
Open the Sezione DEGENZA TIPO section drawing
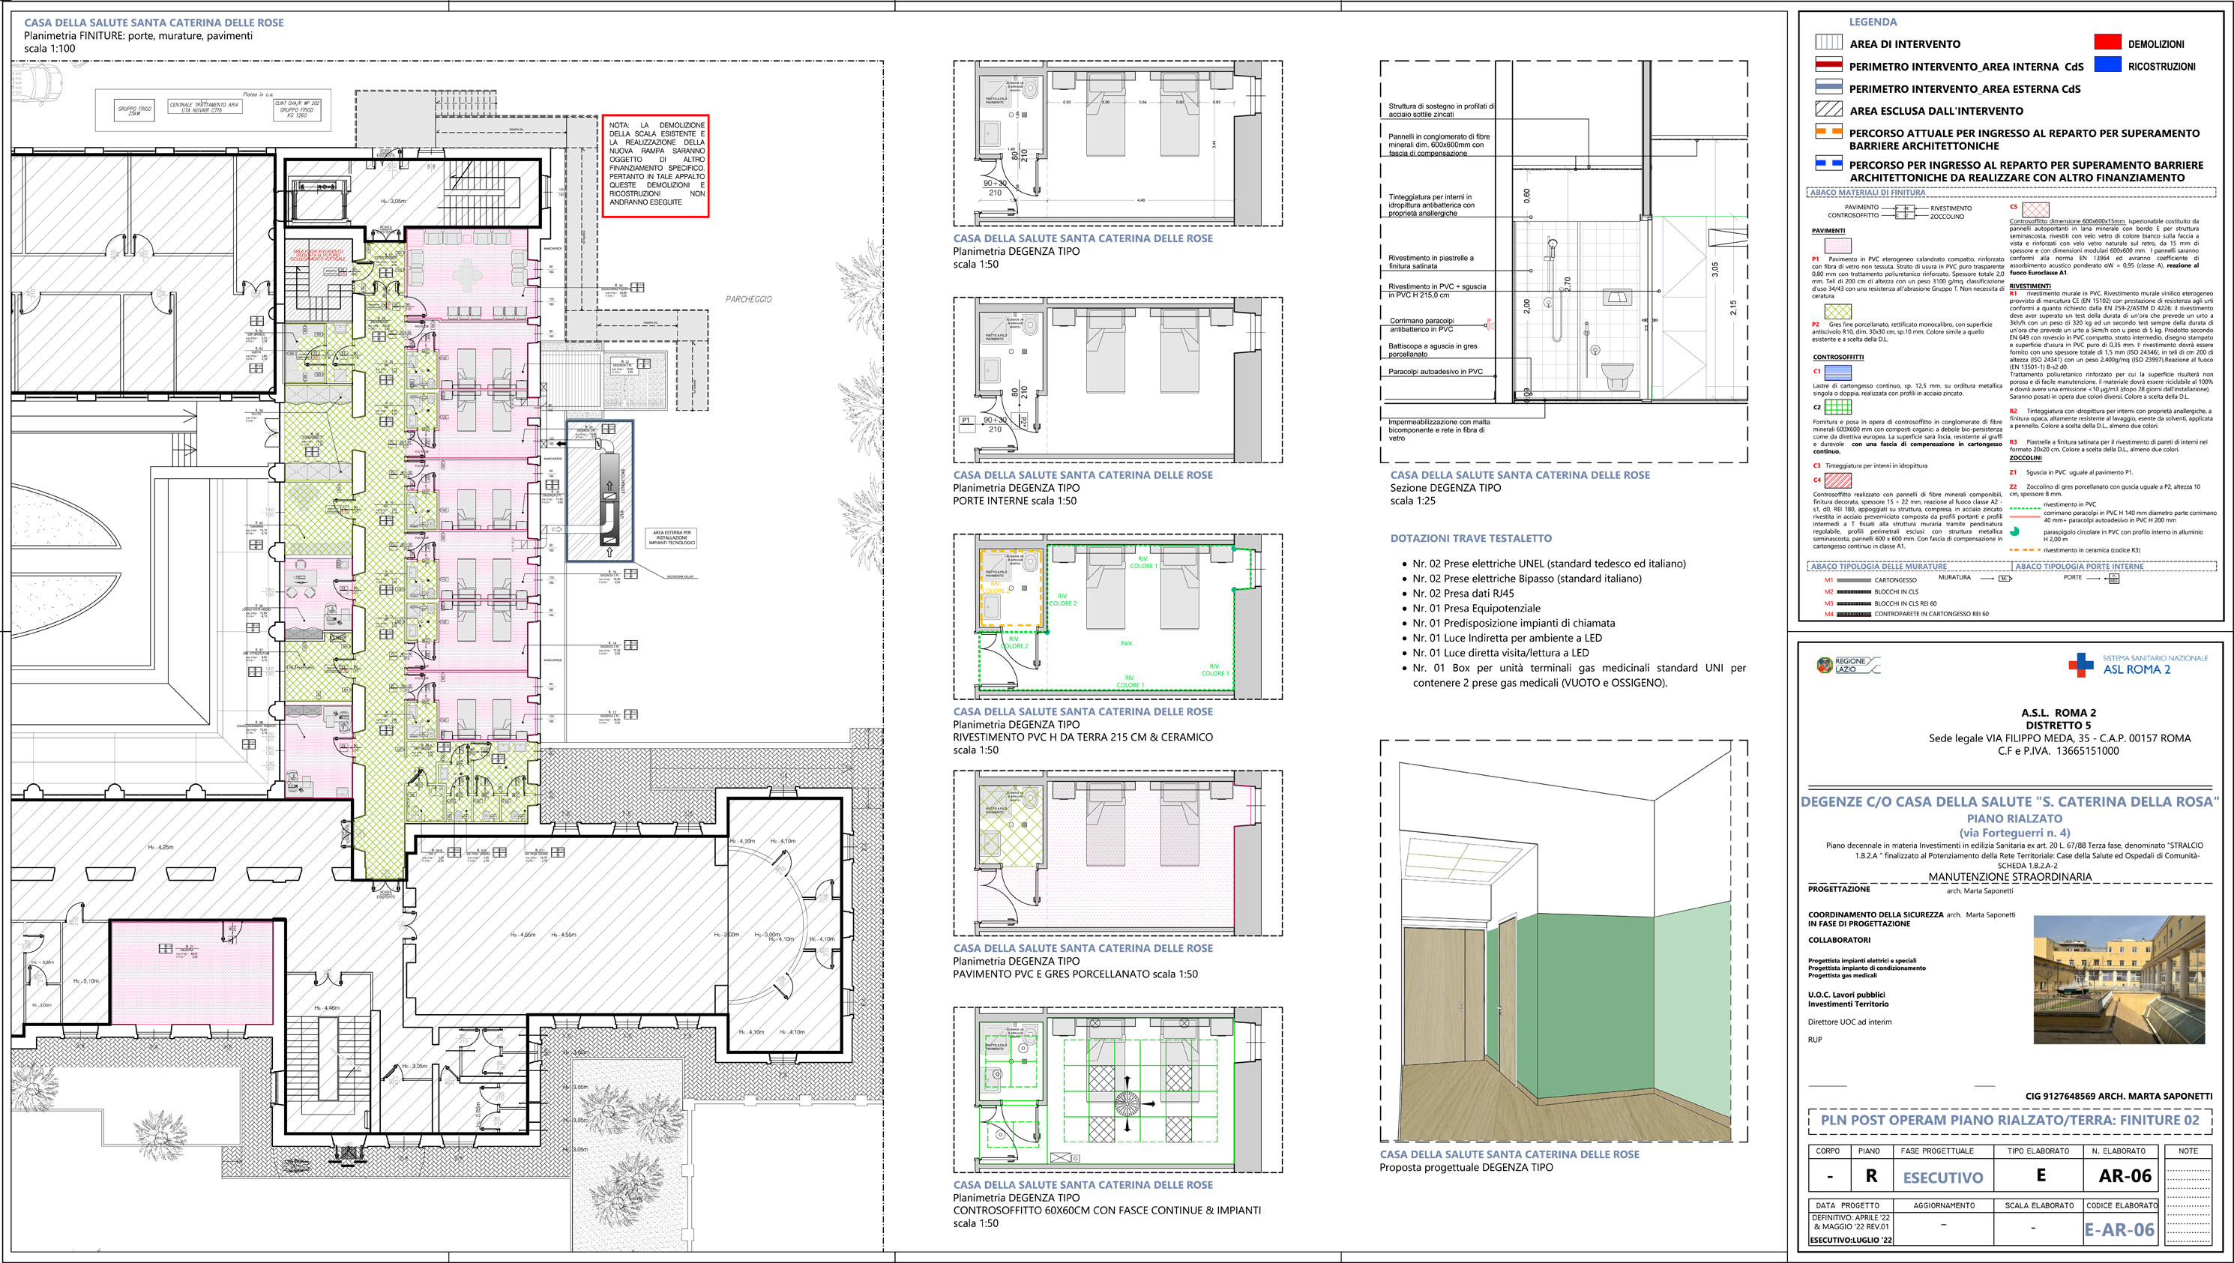1563,262
